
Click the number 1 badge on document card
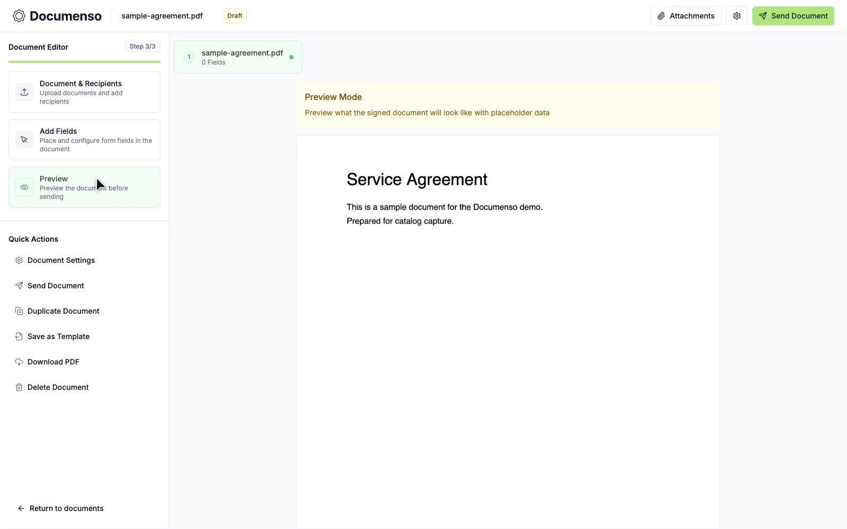click(189, 57)
